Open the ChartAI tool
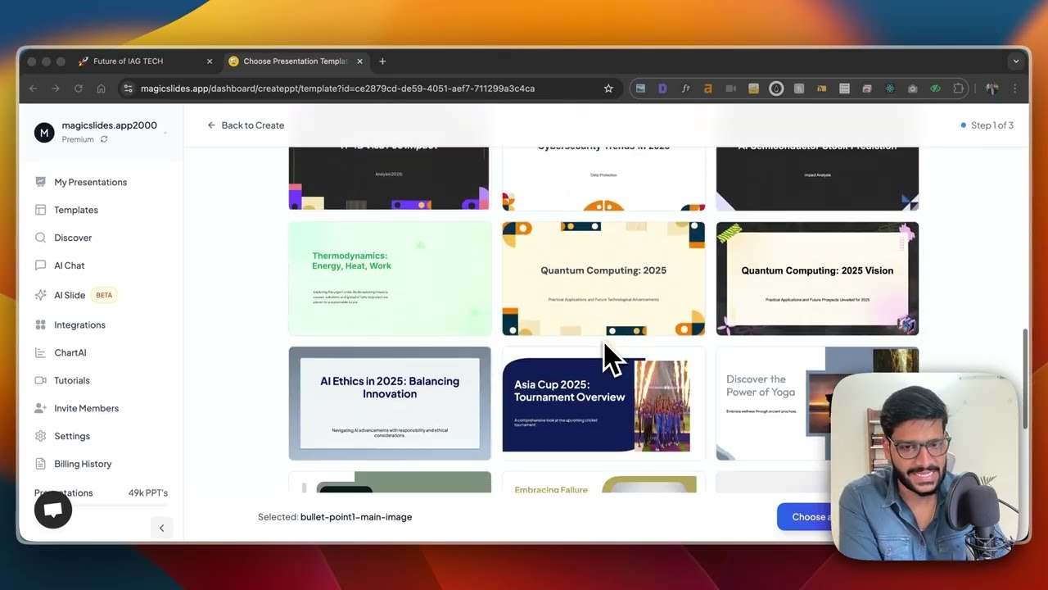1048x590 pixels. tap(61, 352)
